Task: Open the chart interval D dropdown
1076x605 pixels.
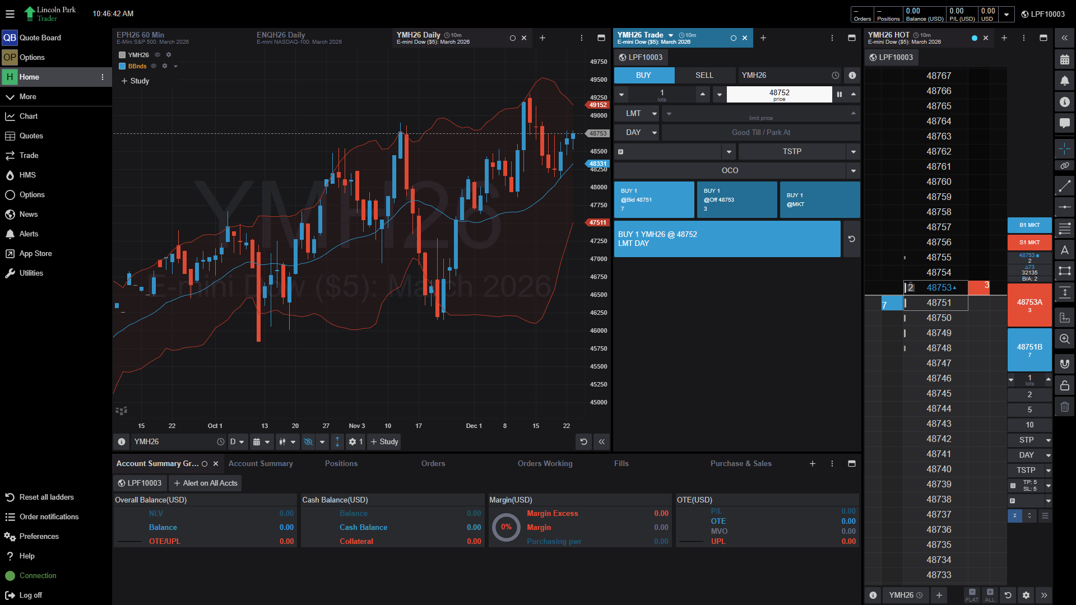Action: [x=237, y=442]
